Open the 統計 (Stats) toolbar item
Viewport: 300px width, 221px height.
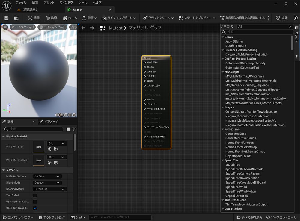click(281, 18)
